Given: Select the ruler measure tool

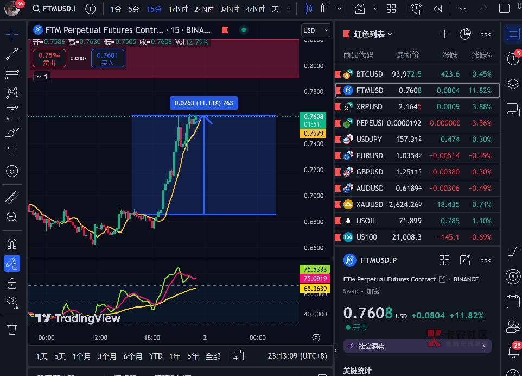Looking at the screenshot, I should 12,197.
